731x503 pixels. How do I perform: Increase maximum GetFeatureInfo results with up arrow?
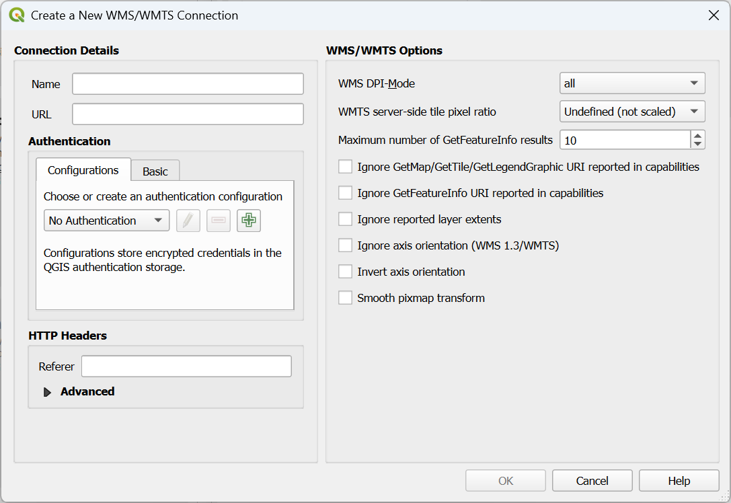coord(698,135)
